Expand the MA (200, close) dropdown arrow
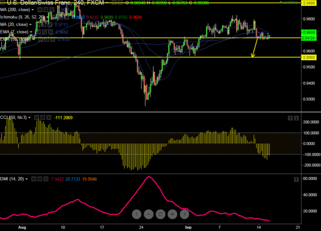321x231 pixels. 33,10
